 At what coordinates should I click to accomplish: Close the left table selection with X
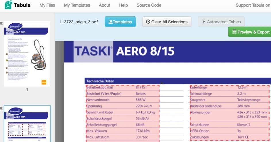(x=162, y=83)
